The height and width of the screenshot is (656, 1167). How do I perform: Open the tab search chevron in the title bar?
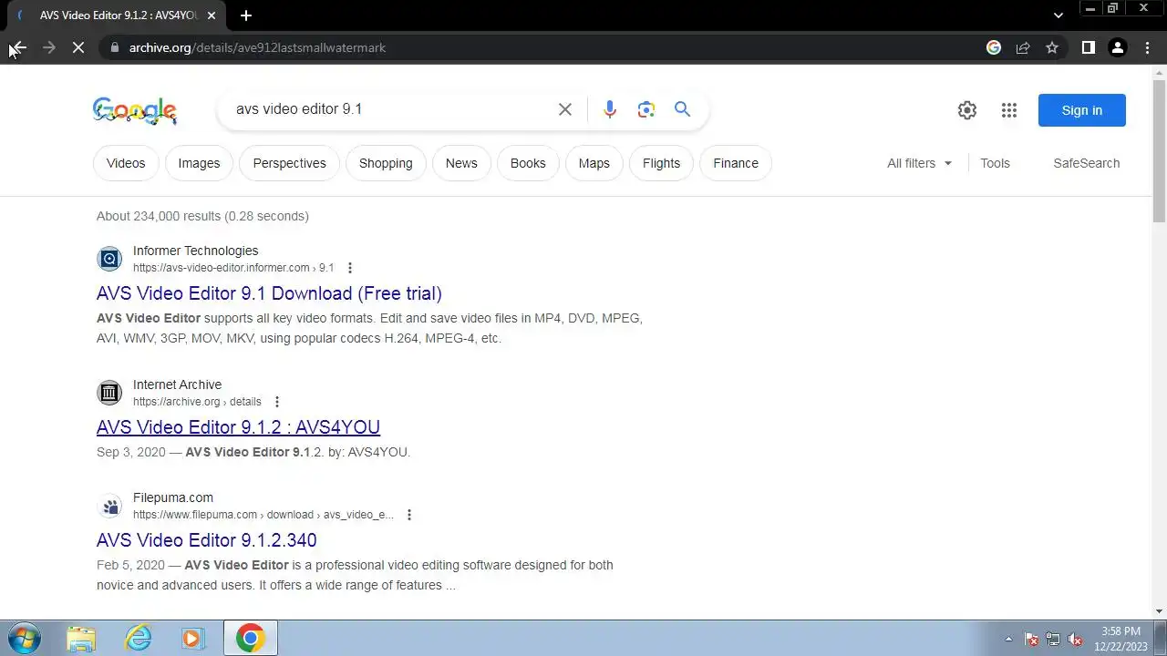(x=1059, y=15)
